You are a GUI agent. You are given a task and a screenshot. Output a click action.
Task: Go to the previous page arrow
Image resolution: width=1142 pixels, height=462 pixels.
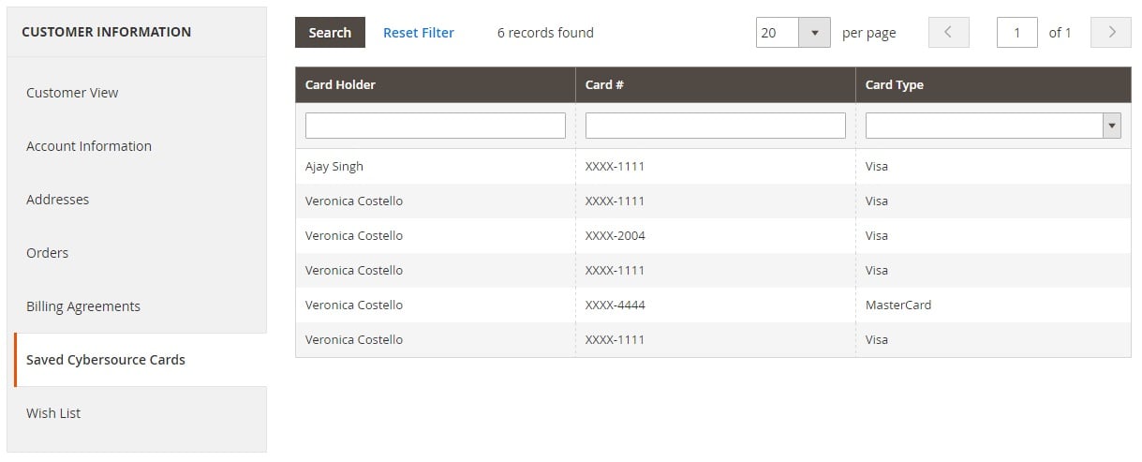[x=948, y=32]
